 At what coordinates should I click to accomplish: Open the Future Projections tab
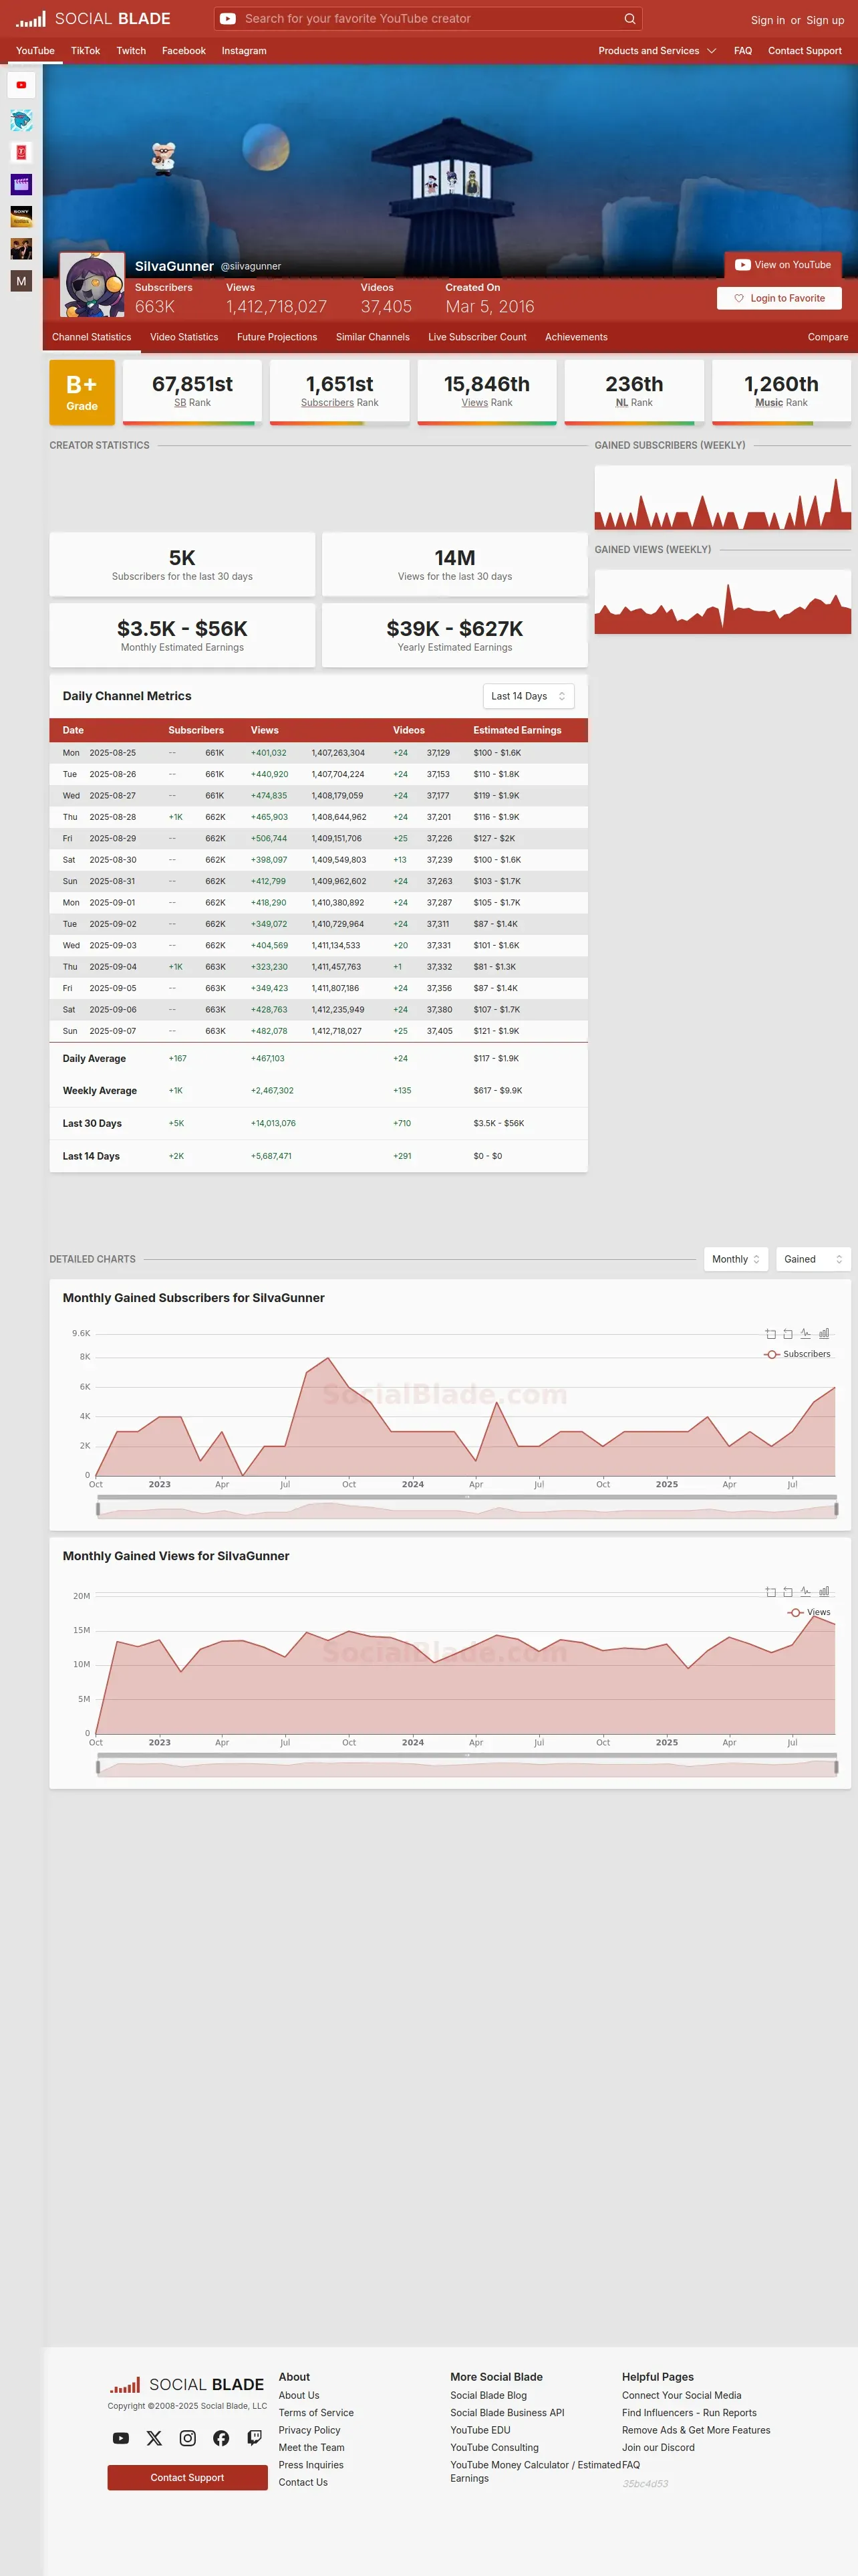[277, 337]
